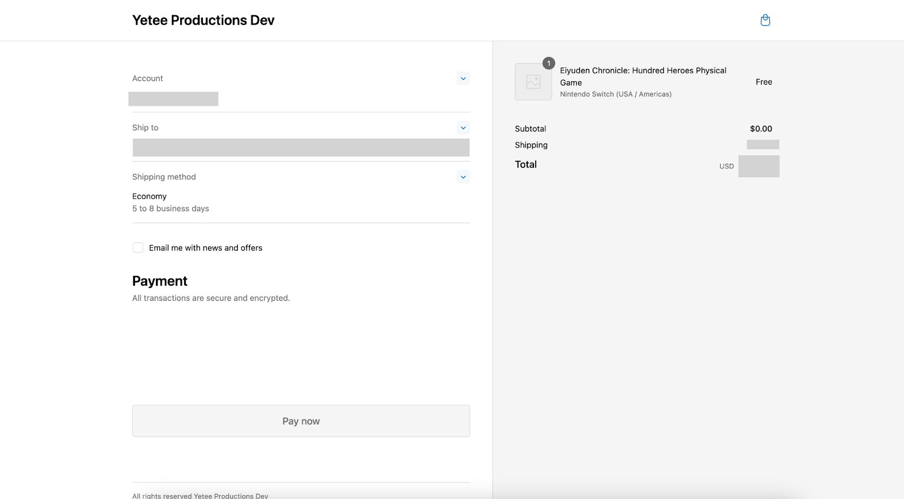
Task: Expand the Ship to section chevron
Action: click(463, 128)
